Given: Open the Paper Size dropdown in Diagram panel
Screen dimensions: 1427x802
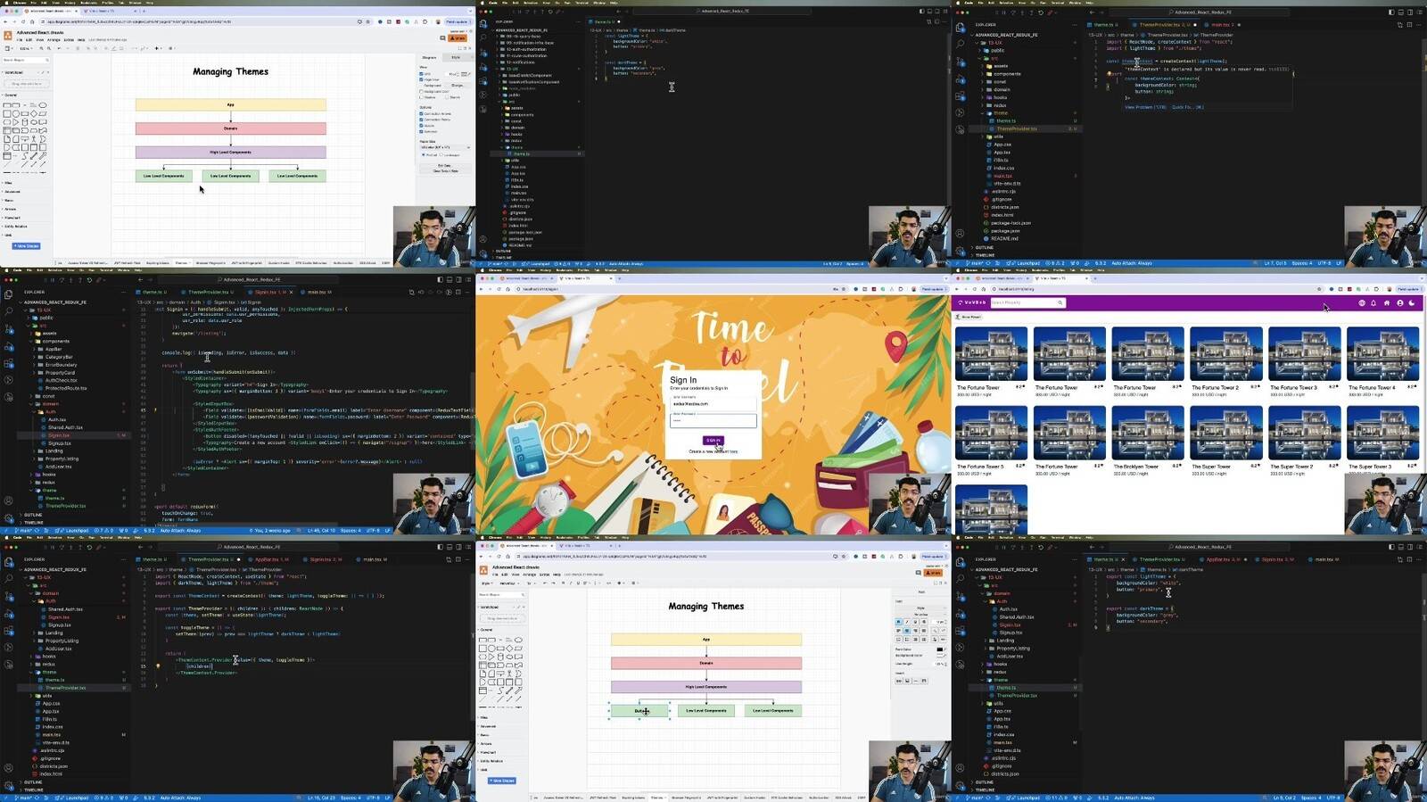Looking at the screenshot, I should tap(445, 147).
